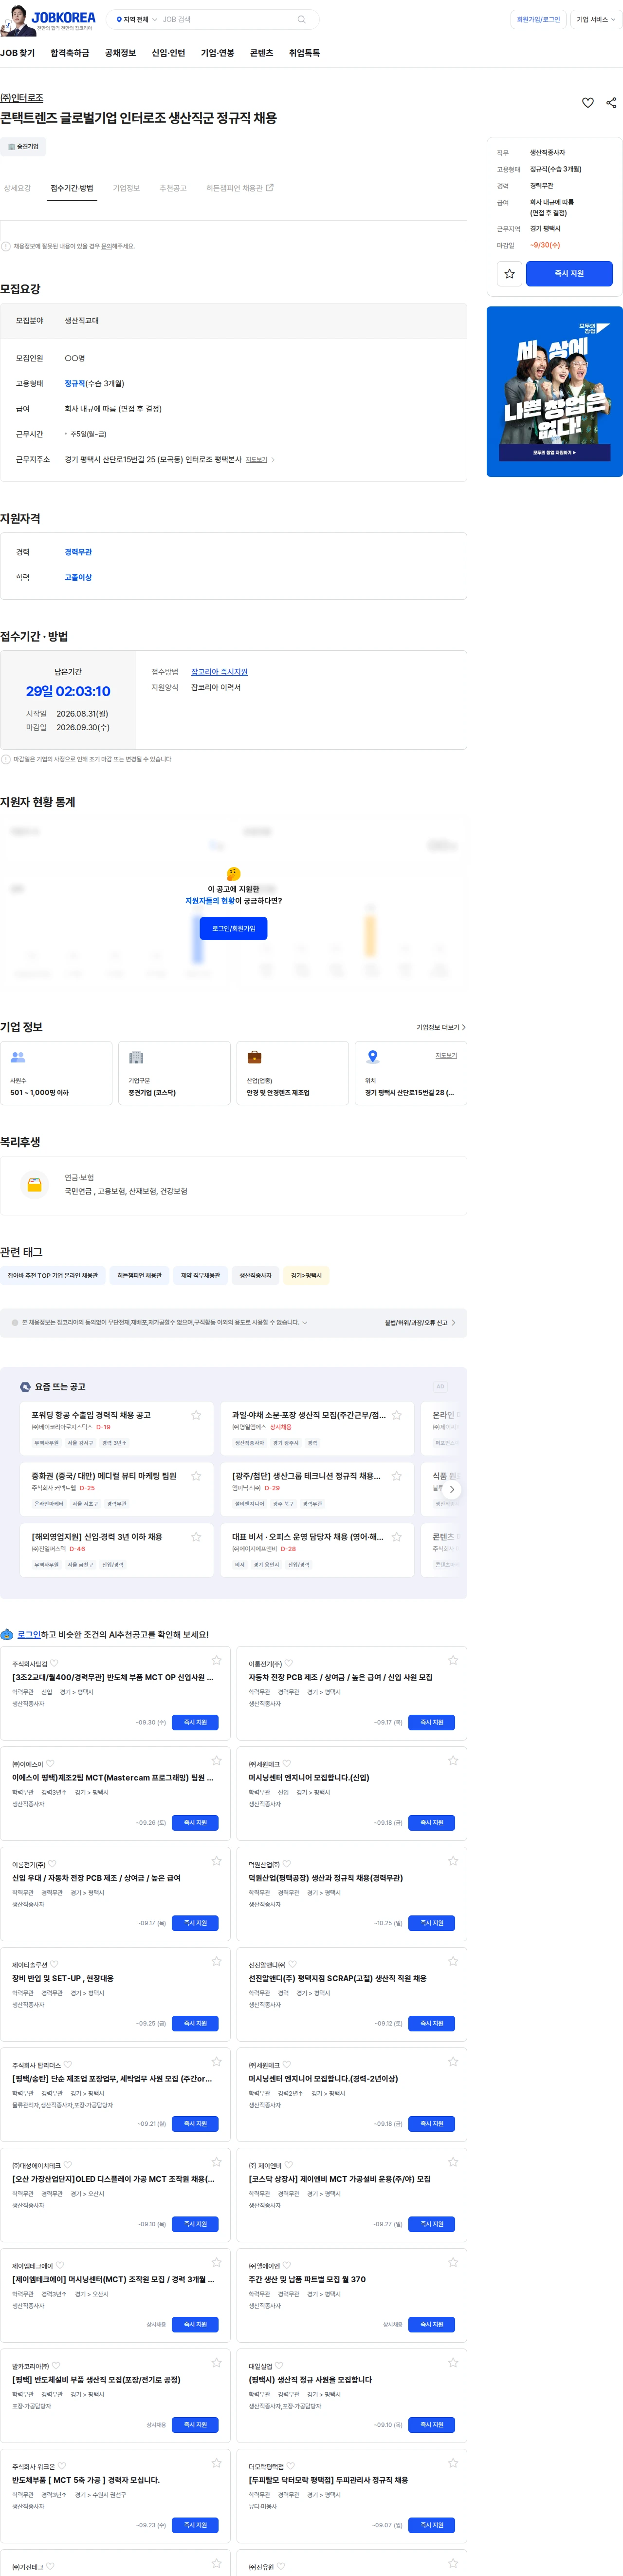Follow 발카코리아(주) with heart icon
This screenshot has width=623, height=2576.
pos(55,2366)
